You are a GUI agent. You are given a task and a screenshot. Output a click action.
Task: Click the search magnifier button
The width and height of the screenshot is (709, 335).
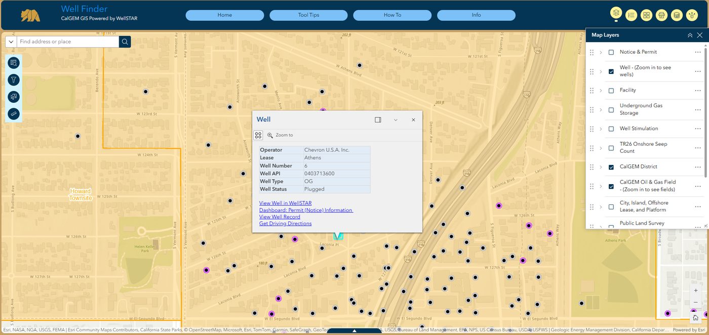click(125, 41)
